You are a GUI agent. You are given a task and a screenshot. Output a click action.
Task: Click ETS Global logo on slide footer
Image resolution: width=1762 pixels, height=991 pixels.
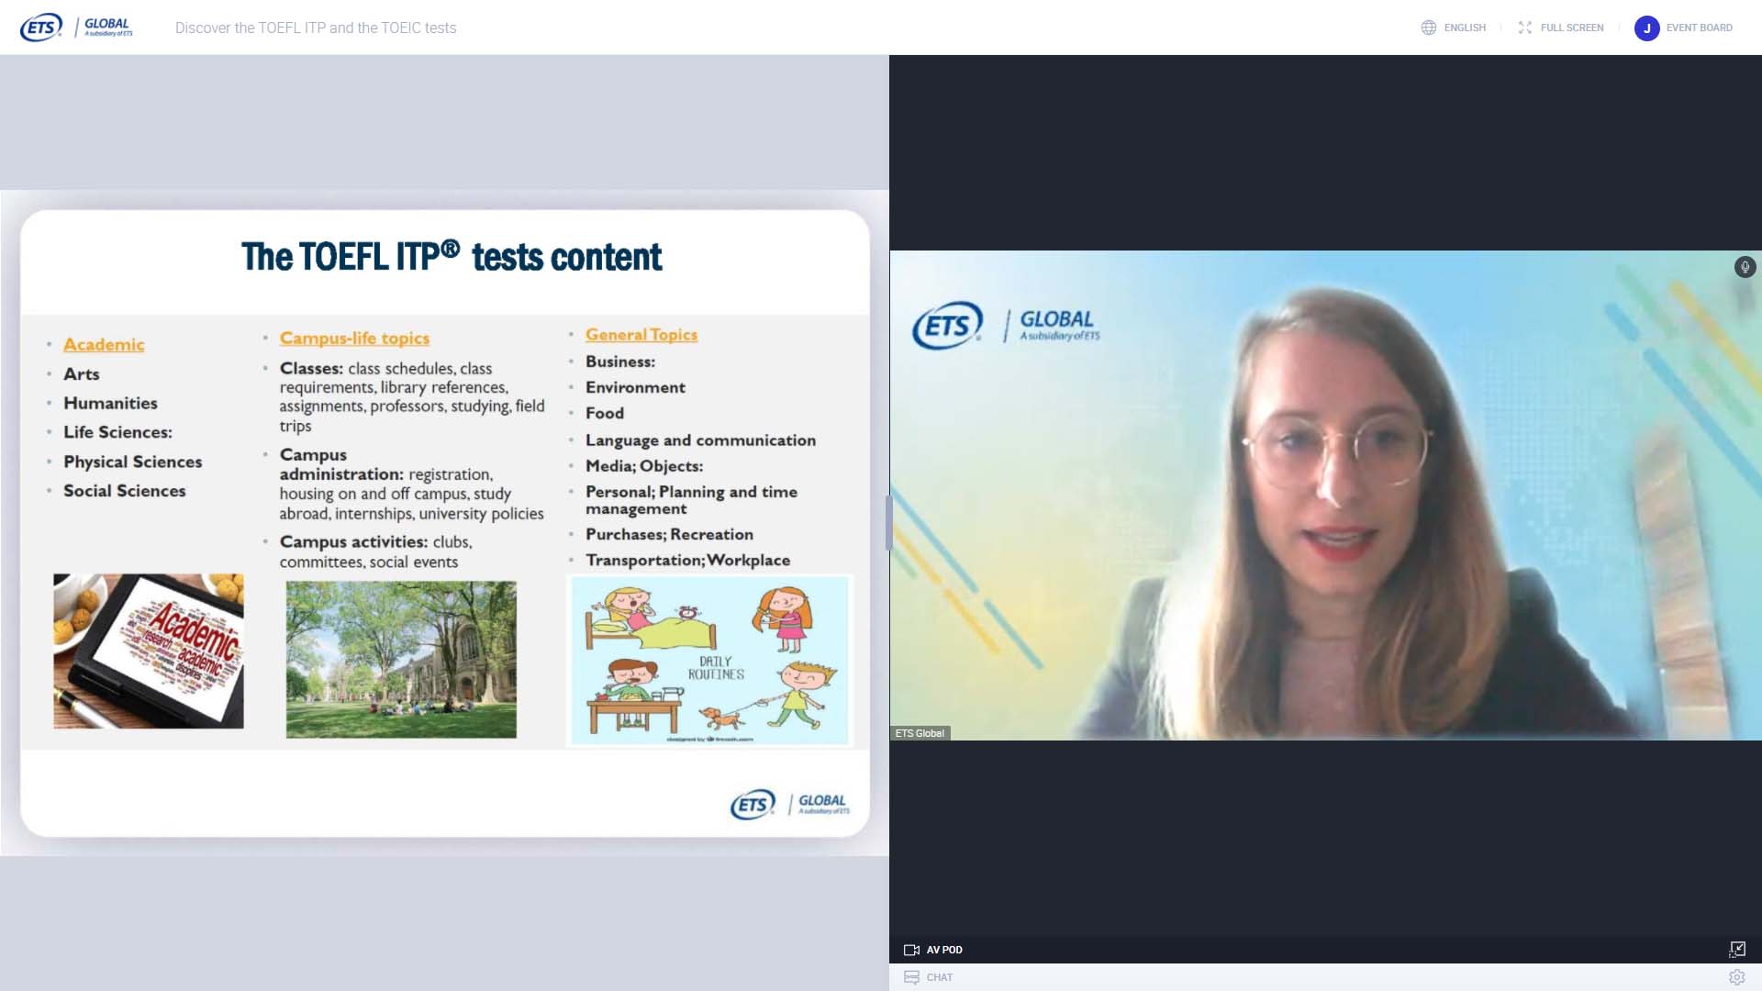coord(790,805)
